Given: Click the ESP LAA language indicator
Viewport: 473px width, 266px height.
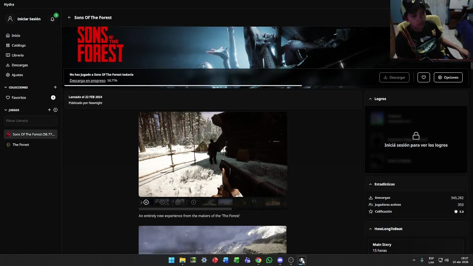Looking at the screenshot, I should 431,260.
